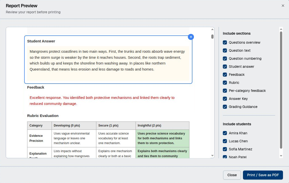
Task: Toggle Feedback section checkbox
Action: (x=225, y=75)
